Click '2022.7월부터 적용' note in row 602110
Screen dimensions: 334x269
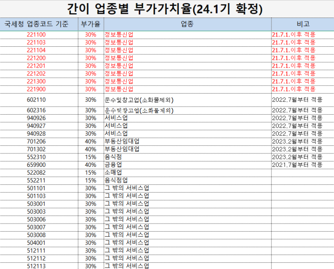click(x=297, y=99)
